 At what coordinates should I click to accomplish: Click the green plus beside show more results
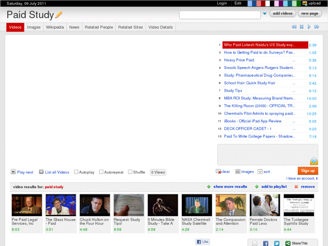(209, 186)
